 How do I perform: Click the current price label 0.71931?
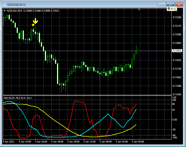tap(177, 51)
